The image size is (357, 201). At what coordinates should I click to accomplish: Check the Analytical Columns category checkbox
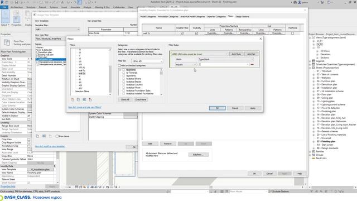124,84
